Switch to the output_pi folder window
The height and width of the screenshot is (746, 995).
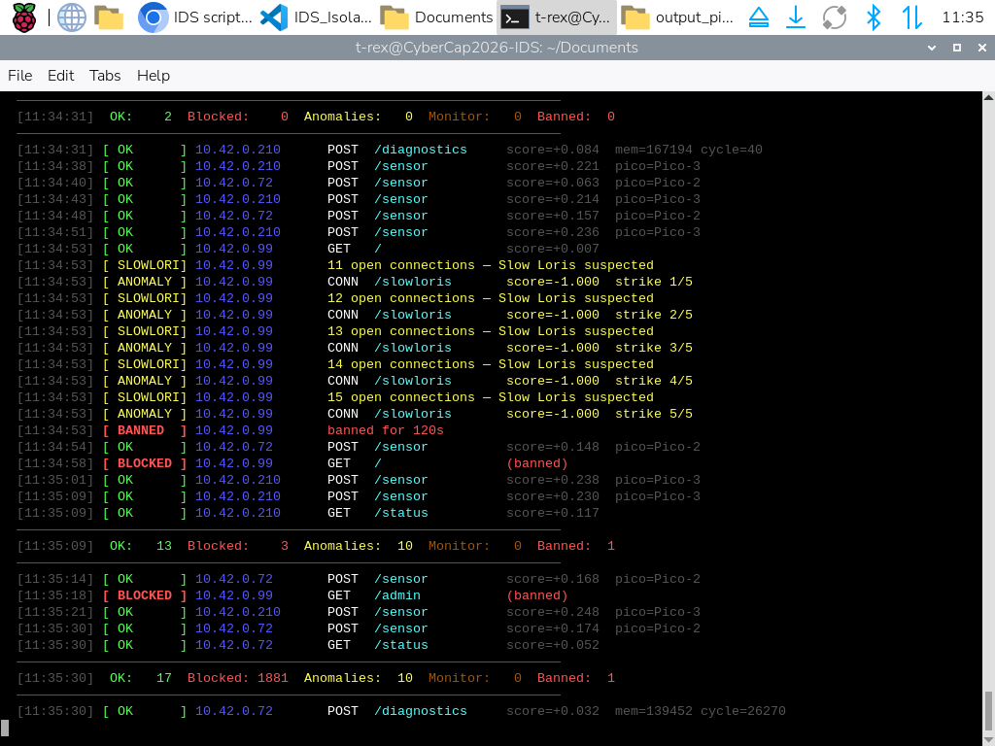coord(677,17)
